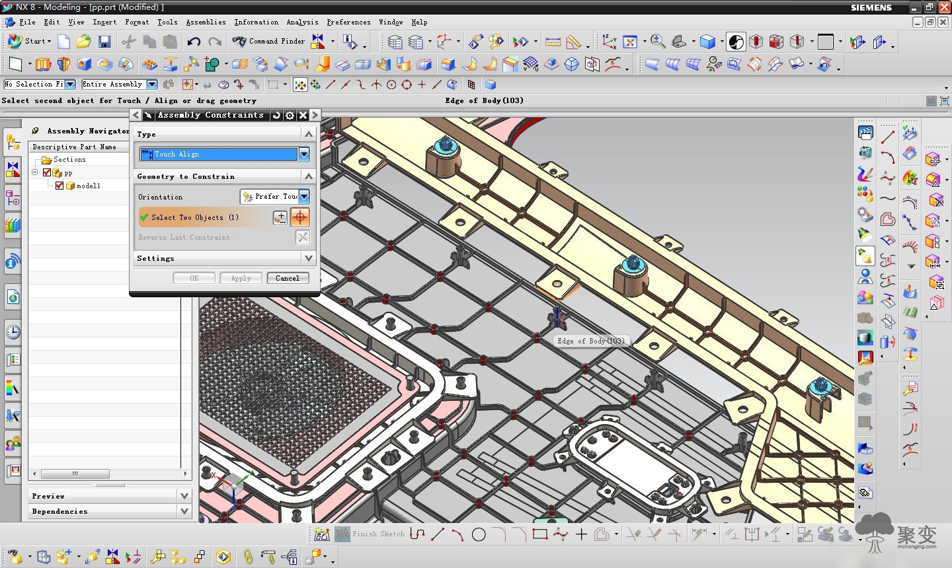Click the OK button in the dialog

coord(194,278)
